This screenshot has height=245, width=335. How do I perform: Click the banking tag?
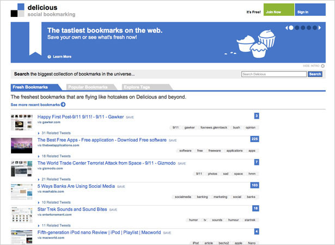click(x=202, y=197)
